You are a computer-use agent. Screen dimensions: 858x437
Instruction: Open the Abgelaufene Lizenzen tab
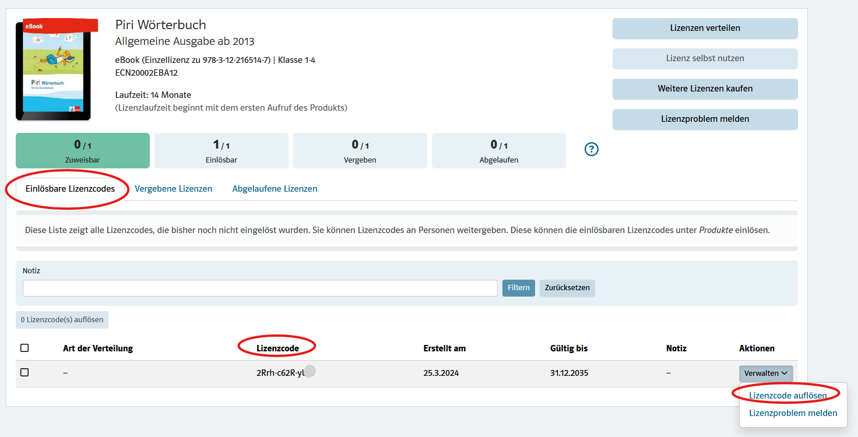[x=275, y=189]
